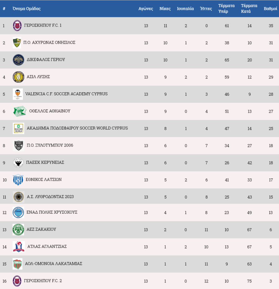
Task: Select the ΠΑΕΕΚ ΚΕΡΥΝΕΙΑΣ eagle emblem
Action: (18, 163)
